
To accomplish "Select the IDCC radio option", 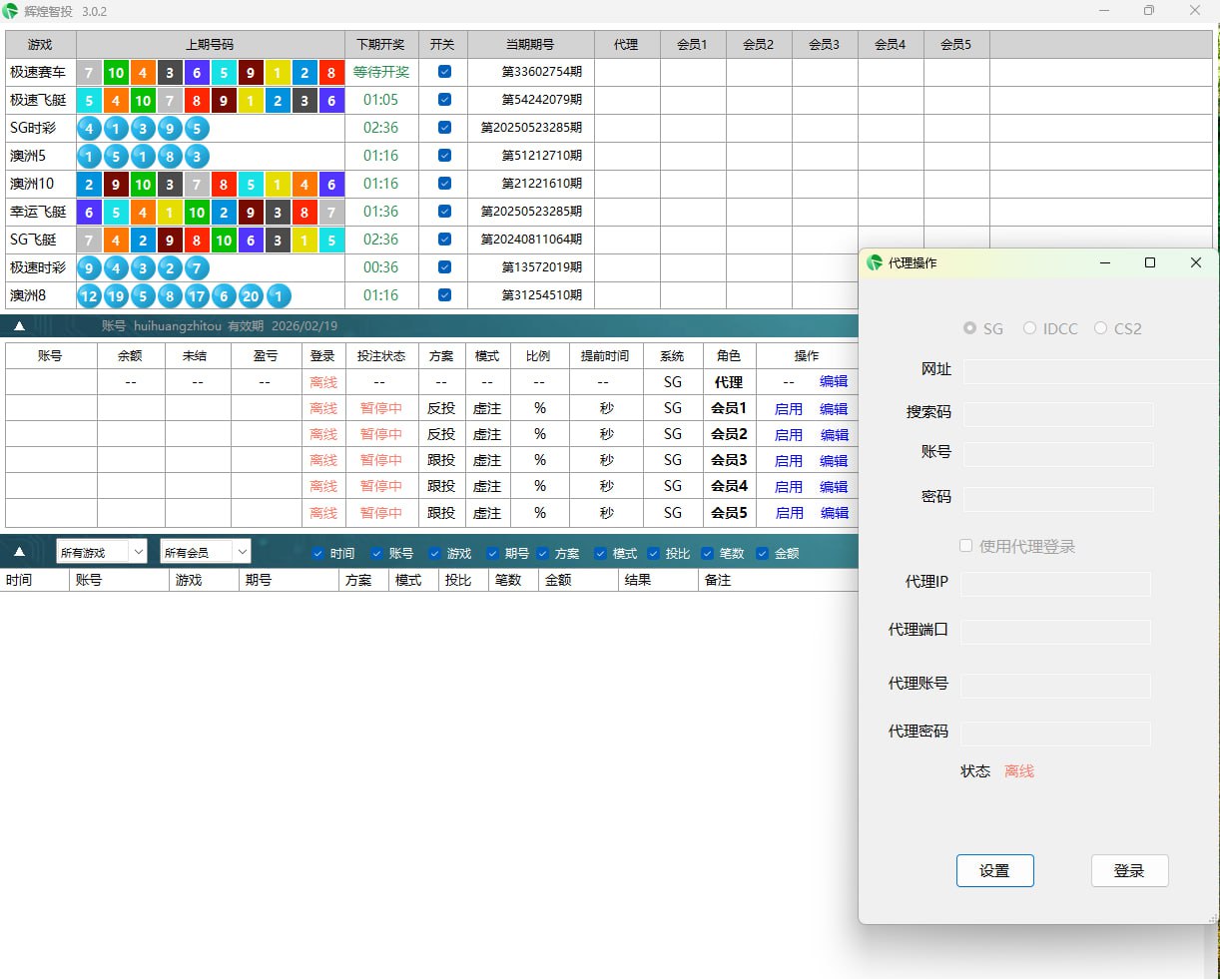I will tap(1029, 328).
